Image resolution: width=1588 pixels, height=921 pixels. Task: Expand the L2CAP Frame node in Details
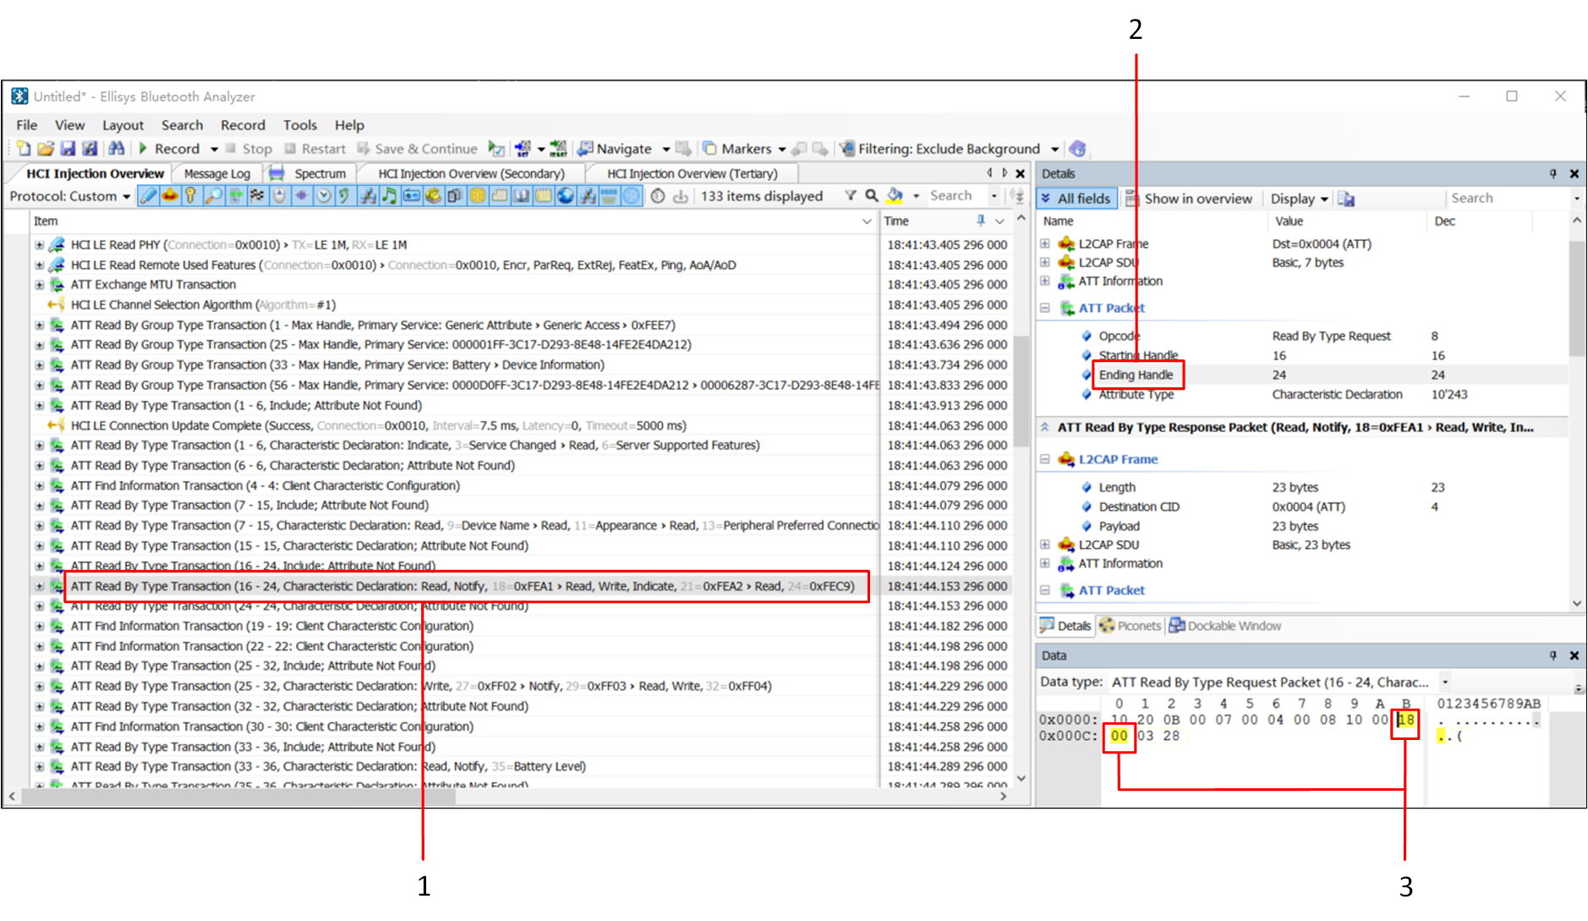coord(1045,244)
